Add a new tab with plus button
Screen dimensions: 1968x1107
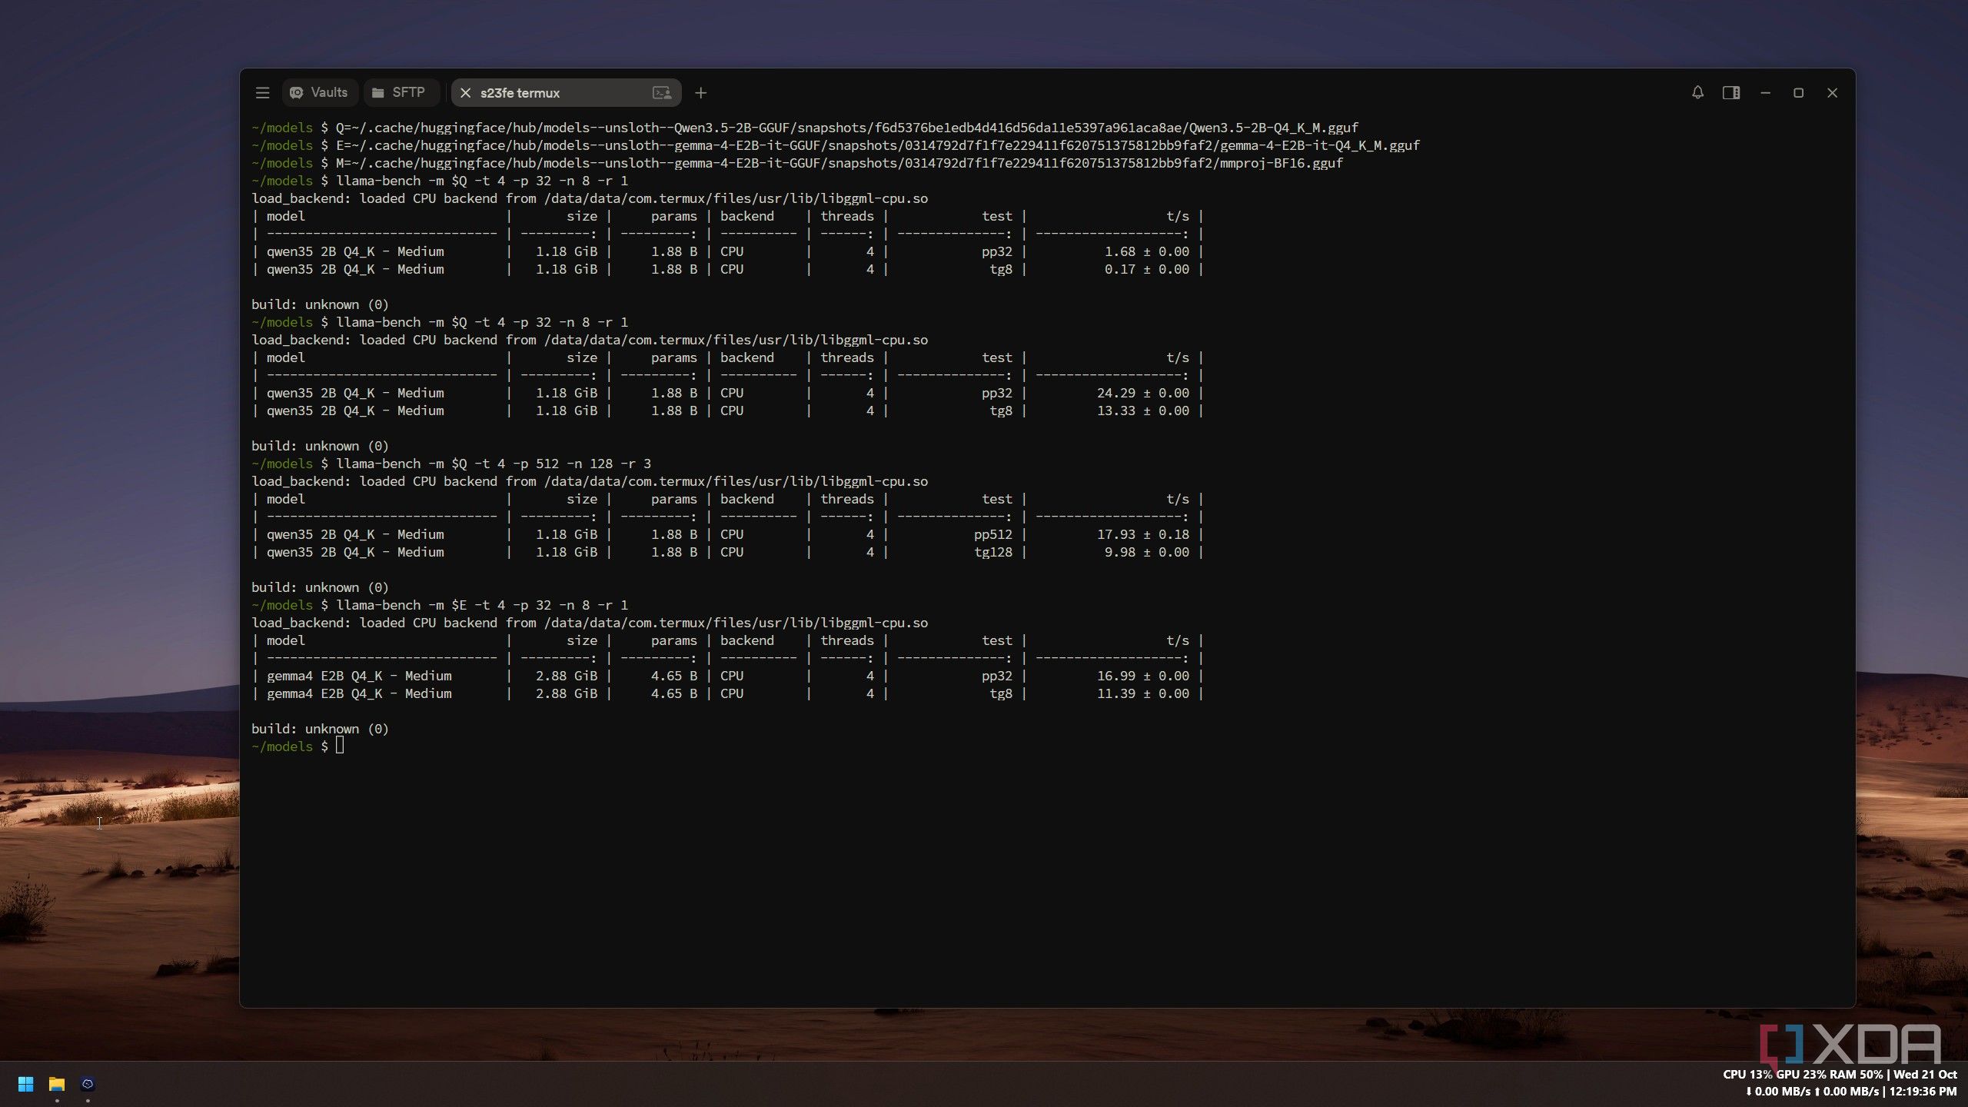(x=700, y=93)
